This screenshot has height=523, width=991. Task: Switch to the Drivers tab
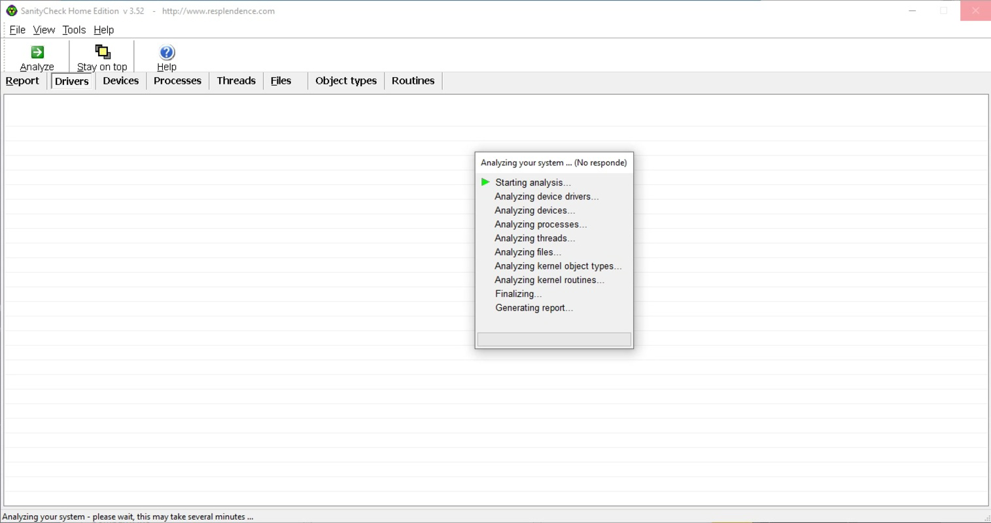(x=72, y=81)
